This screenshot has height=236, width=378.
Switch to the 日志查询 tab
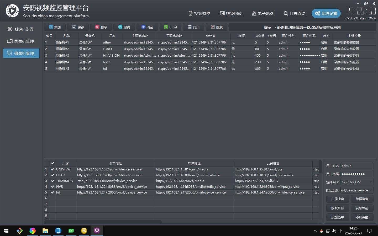coord(294,13)
